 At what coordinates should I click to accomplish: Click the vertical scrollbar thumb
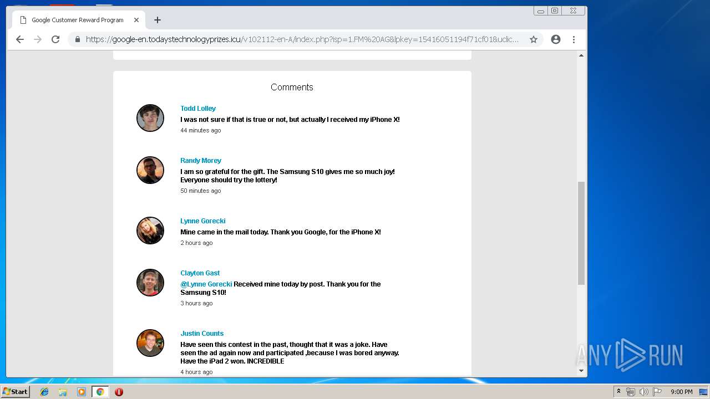pos(581,233)
